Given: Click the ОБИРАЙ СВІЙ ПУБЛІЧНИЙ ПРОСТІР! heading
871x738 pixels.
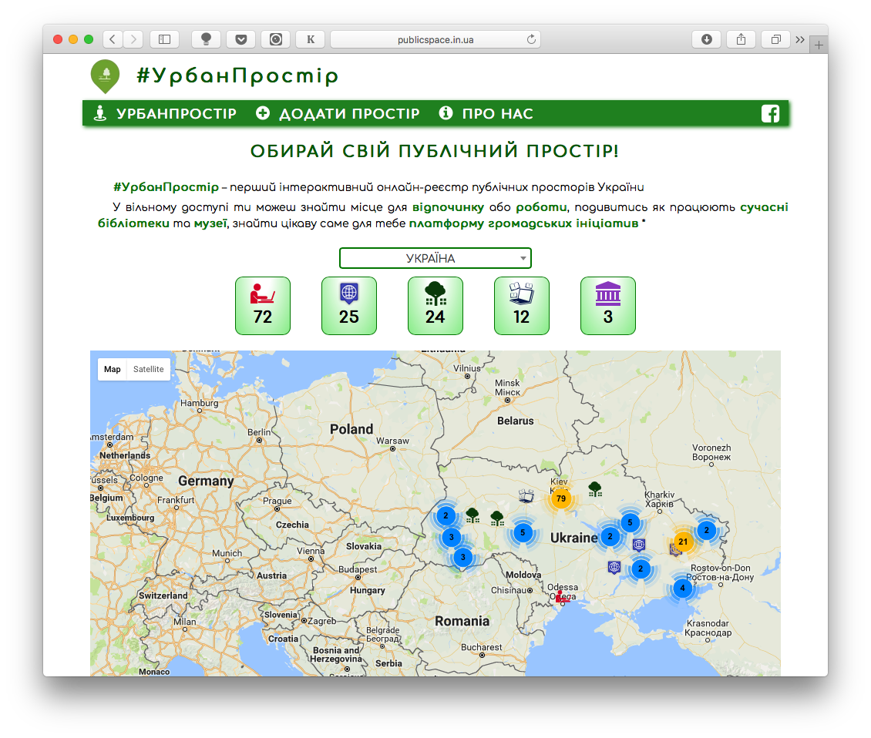Looking at the screenshot, I should [435, 151].
